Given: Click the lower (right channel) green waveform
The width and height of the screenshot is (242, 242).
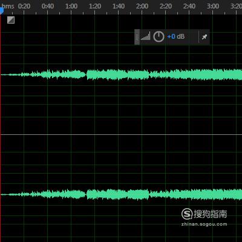Looking at the screenshot, I should click(122, 194).
